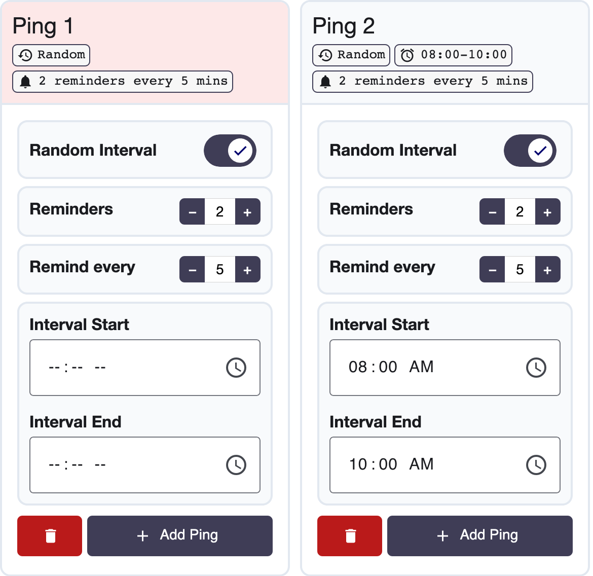The height and width of the screenshot is (576, 593).
Task: Decrement Remind every value for Ping 1
Action: click(x=192, y=269)
